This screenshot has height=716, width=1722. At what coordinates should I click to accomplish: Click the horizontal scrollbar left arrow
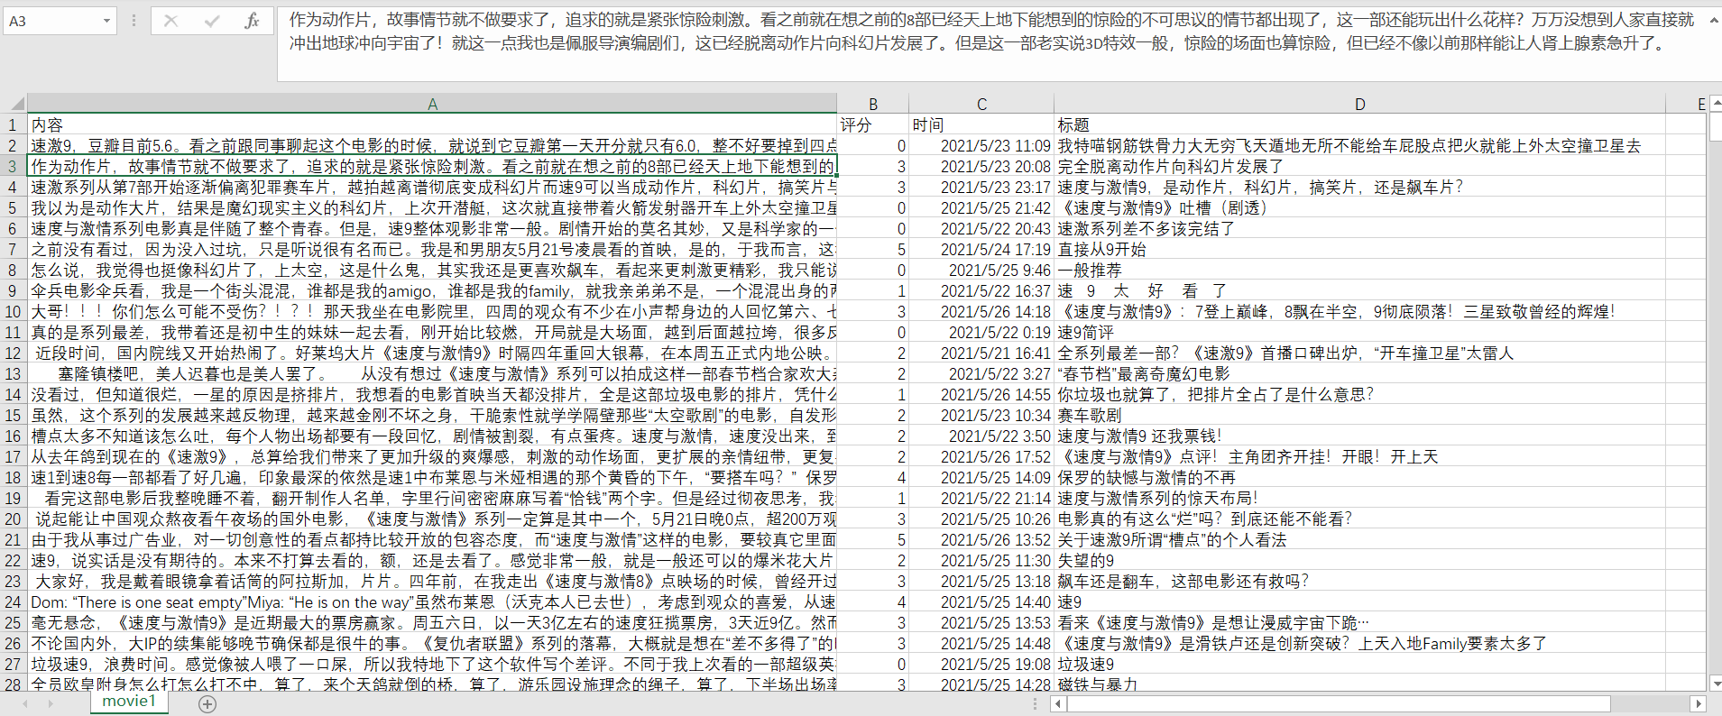(x=1058, y=703)
